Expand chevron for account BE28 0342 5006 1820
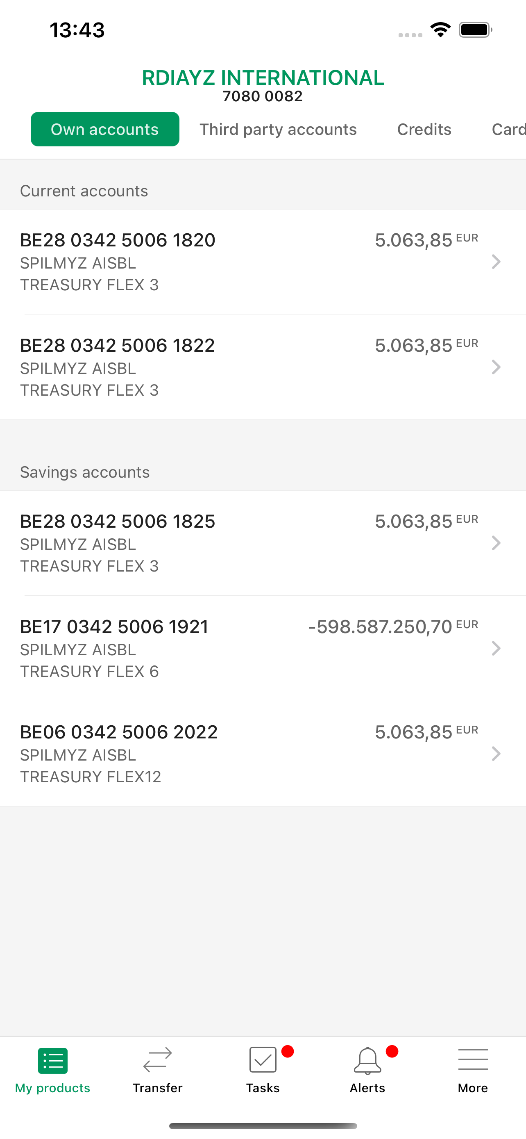The height and width of the screenshot is (1139, 526). click(x=496, y=262)
